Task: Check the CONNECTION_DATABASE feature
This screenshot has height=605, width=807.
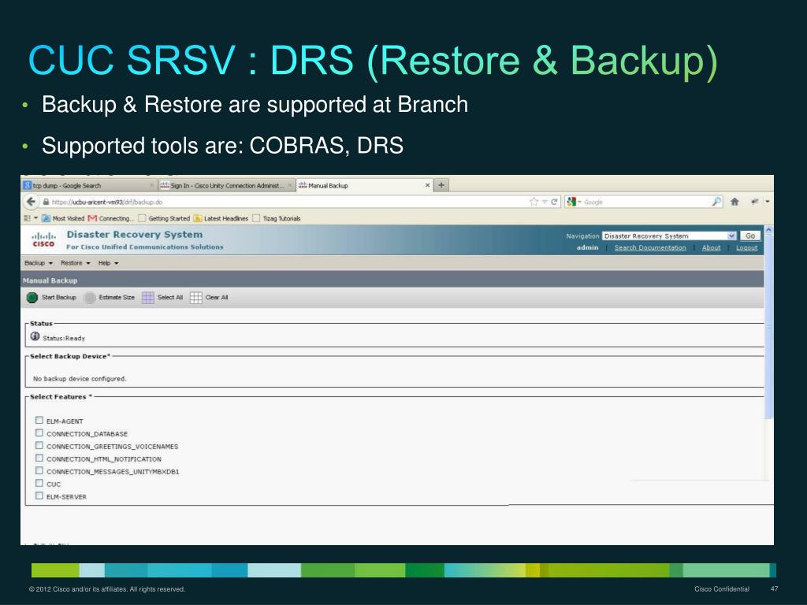Action: click(x=39, y=433)
